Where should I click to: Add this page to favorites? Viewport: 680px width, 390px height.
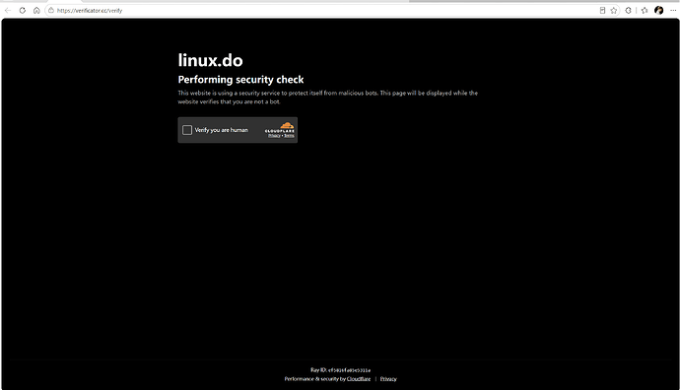[614, 11]
